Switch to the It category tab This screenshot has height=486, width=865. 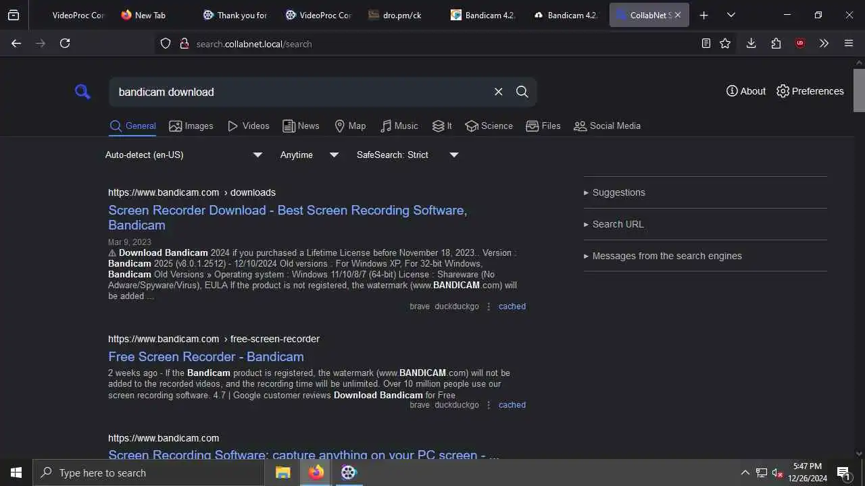[442, 126]
